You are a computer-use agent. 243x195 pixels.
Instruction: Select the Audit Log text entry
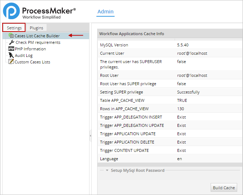click(x=24, y=55)
